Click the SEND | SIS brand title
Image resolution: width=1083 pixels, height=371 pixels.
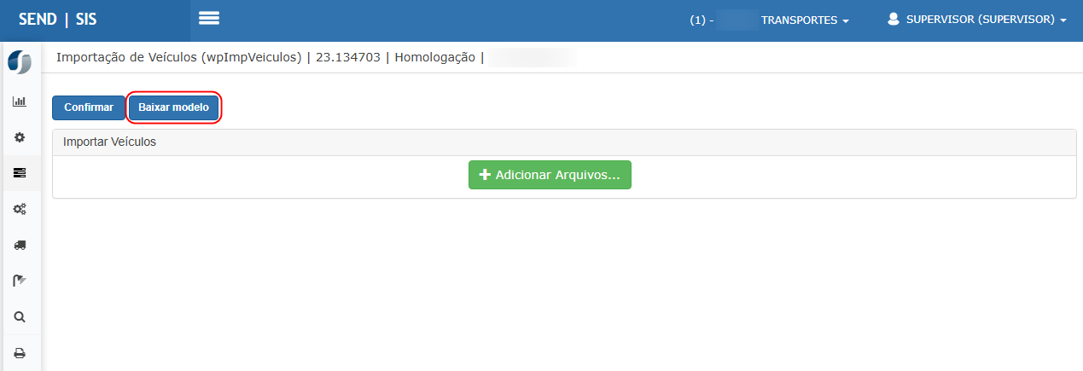click(x=58, y=20)
